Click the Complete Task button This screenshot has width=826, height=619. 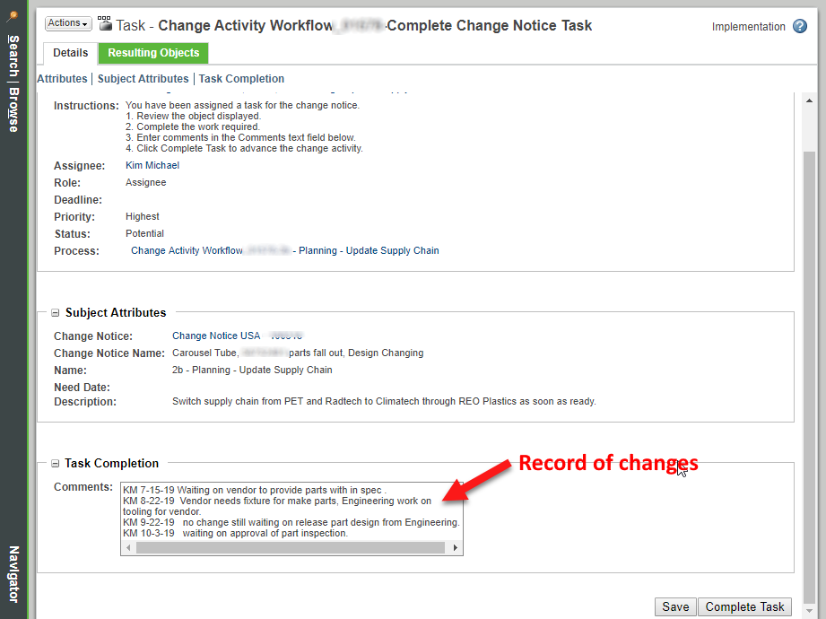coord(744,606)
